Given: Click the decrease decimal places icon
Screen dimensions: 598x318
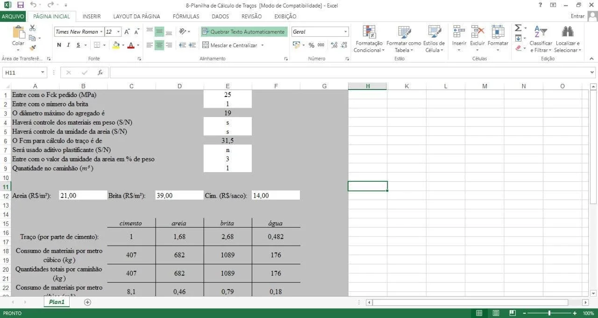Looking at the screenshot, I should pos(344,45).
